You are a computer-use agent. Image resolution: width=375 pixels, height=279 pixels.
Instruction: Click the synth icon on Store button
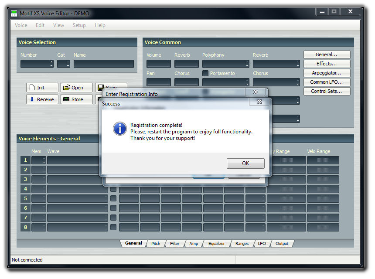tap(66, 99)
